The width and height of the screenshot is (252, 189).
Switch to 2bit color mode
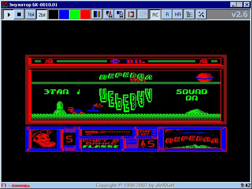pos(42,15)
